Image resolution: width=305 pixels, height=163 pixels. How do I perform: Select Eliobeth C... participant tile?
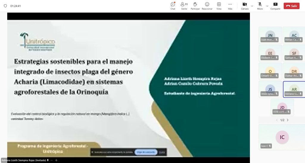click(270, 53)
